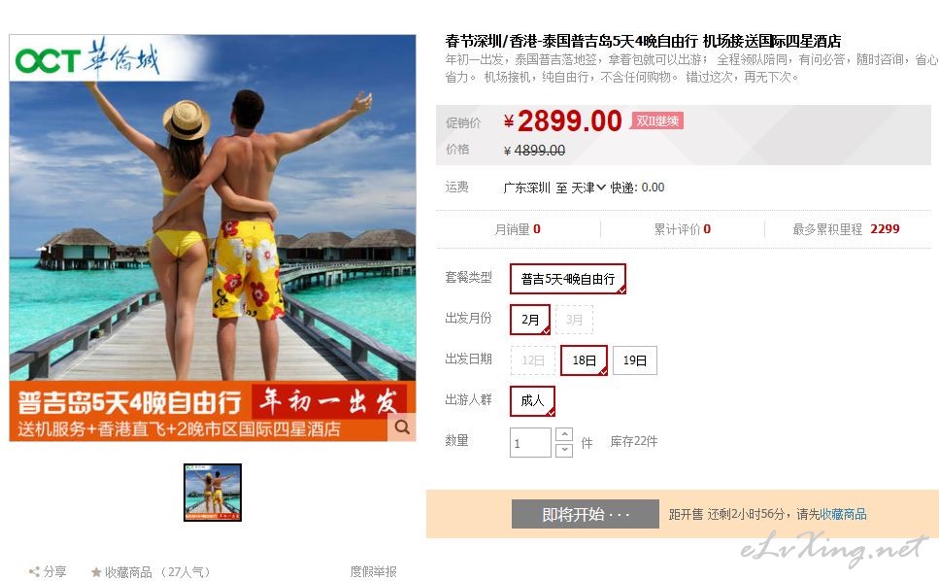This screenshot has width=939, height=581.
Task: Open the 天津 destination dropdown for shipping
Action: pos(588,188)
